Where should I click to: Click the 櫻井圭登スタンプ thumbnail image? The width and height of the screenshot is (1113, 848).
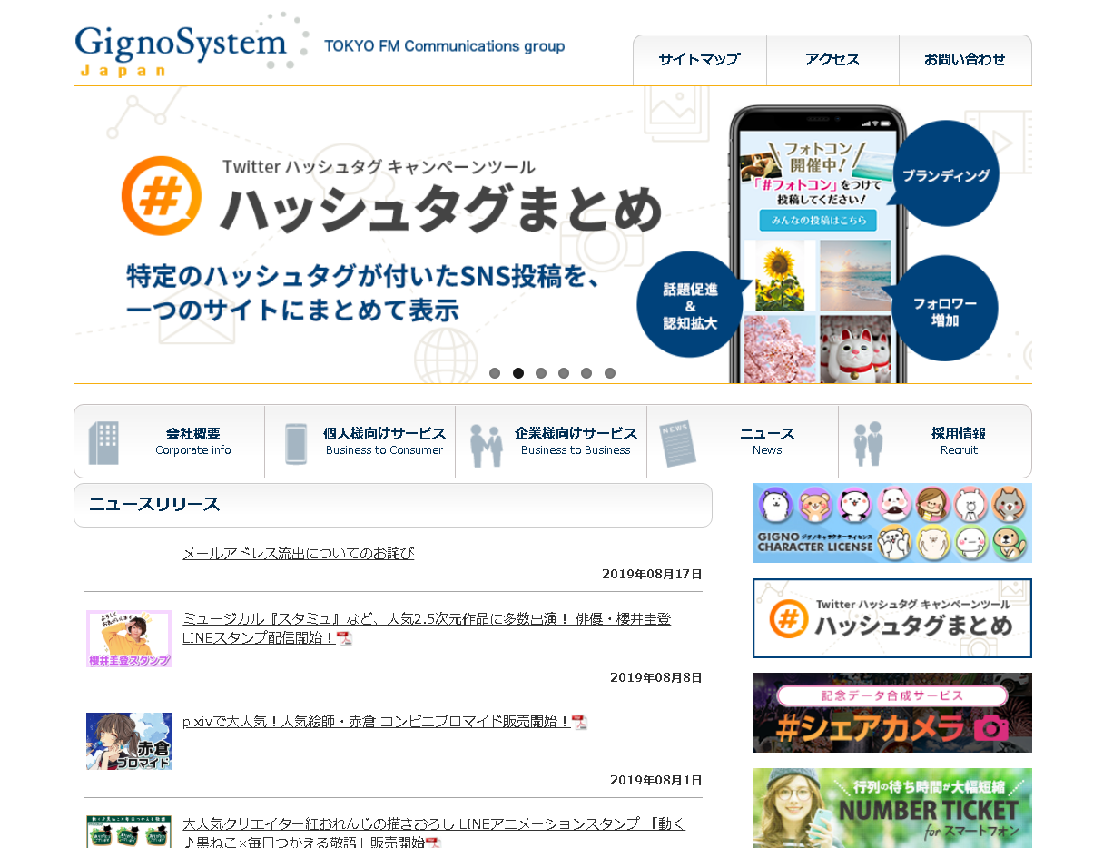(x=129, y=639)
